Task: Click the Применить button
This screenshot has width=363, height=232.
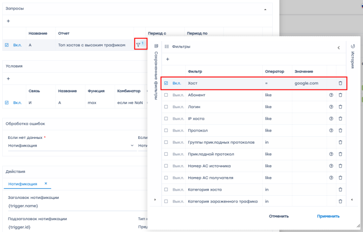Action: coord(328,216)
